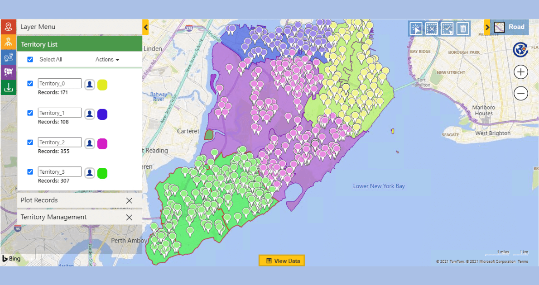Edit the Territory_1 name field
Image resolution: width=539 pixels, height=285 pixels.
[x=60, y=113]
